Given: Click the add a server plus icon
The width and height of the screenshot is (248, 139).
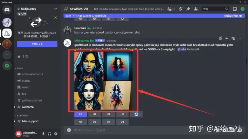Looking at the screenshot, I should [7, 55].
